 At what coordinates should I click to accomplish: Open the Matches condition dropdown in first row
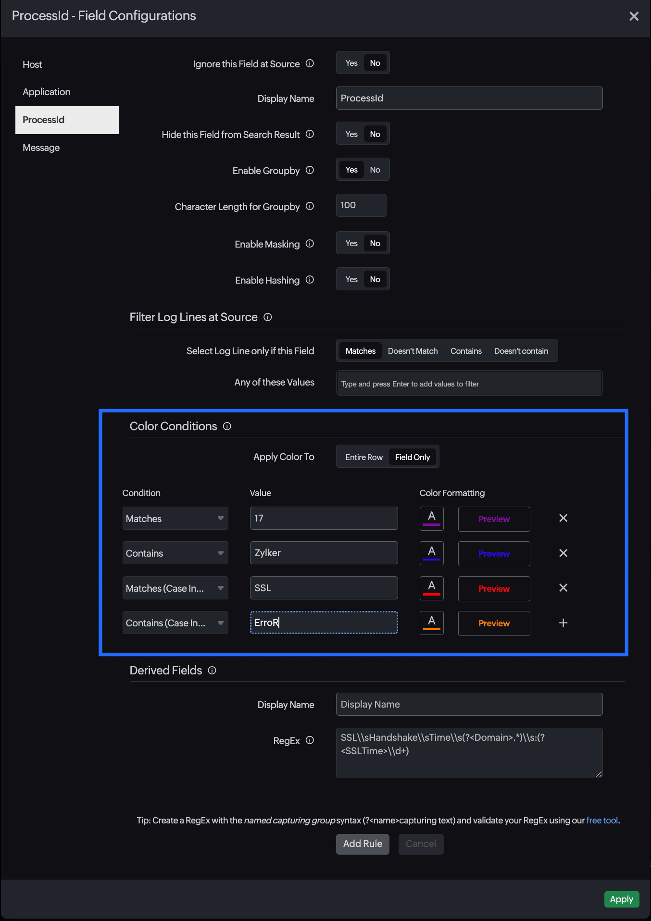(175, 519)
